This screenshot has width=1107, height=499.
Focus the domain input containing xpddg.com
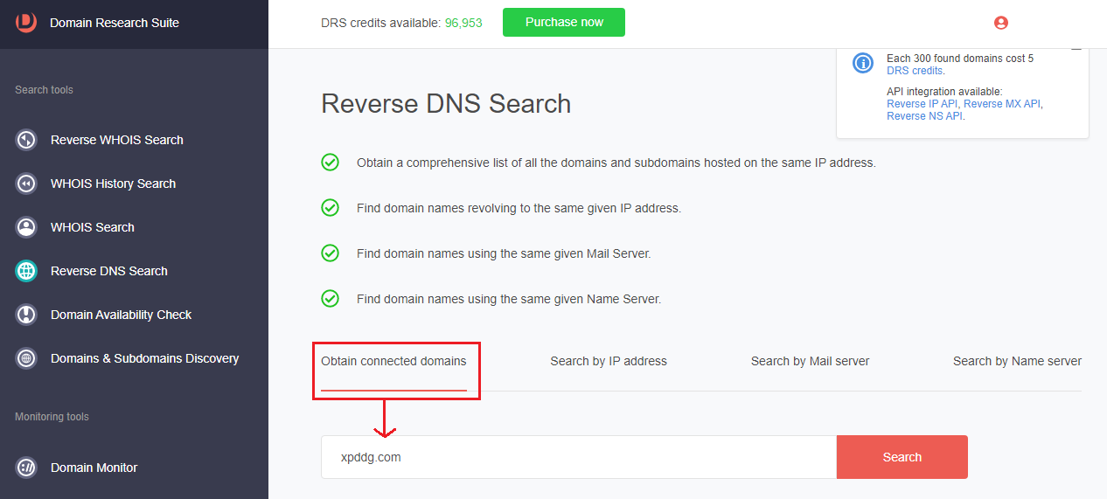pos(579,457)
